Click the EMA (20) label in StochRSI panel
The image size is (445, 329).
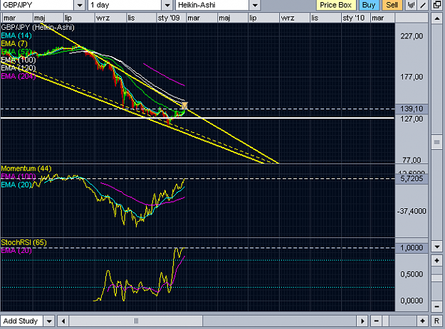tap(16, 251)
